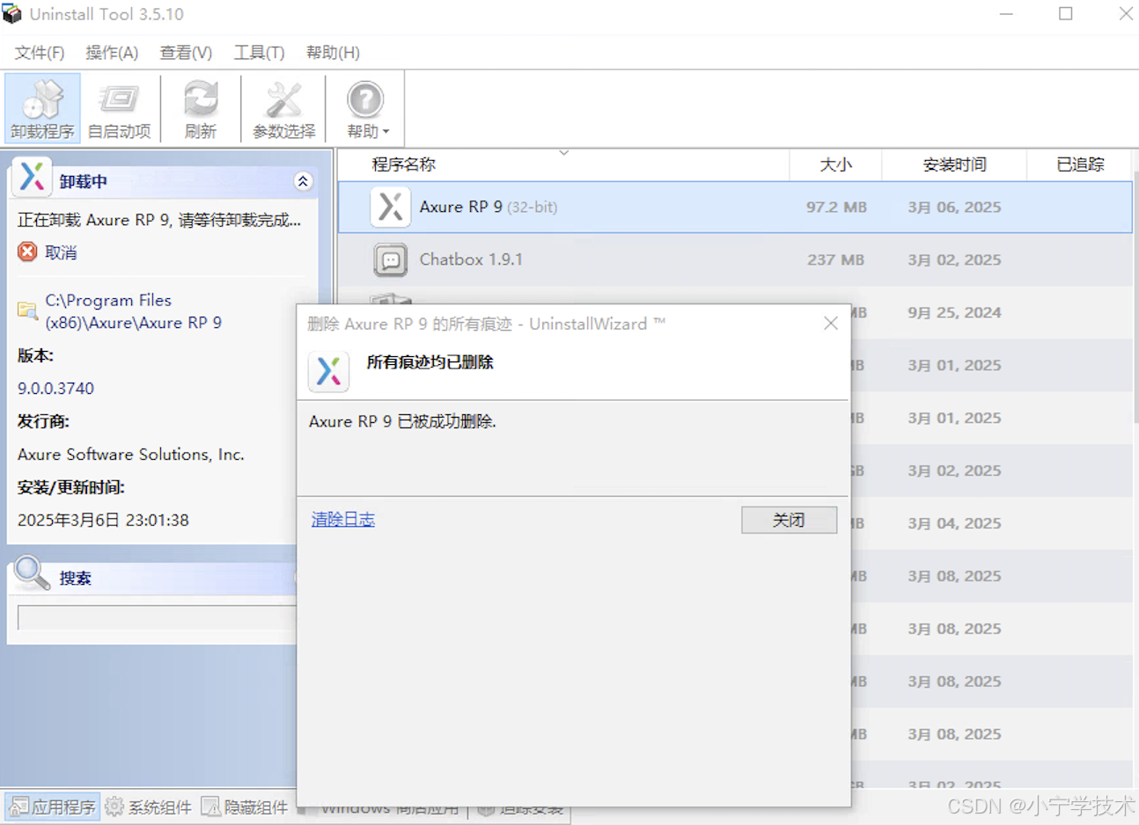The width and height of the screenshot is (1139, 825).
Task: Open the install folder icon in side panel
Action: pyautogui.click(x=27, y=310)
